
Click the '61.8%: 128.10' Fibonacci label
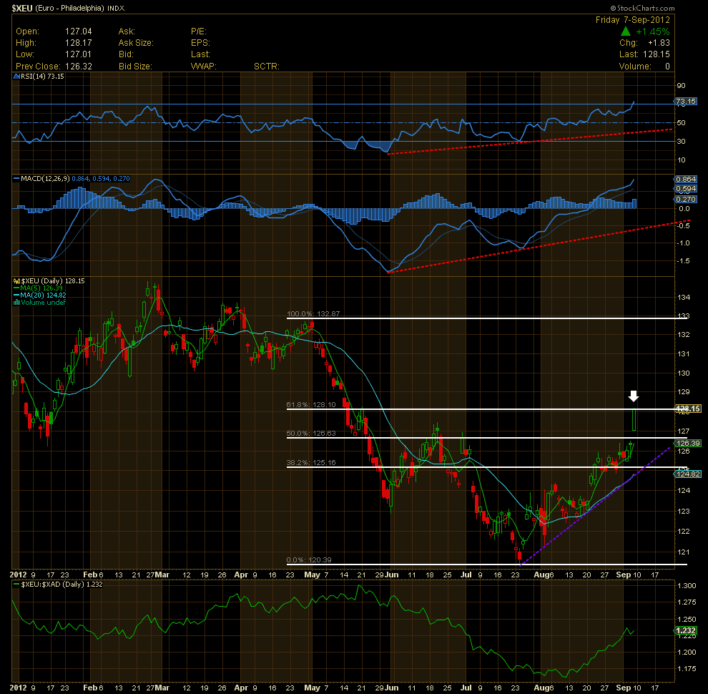pyautogui.click(x=312, y=405)
